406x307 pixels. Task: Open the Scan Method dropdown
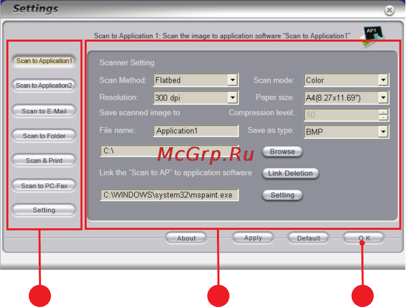[x=196, y=80]
